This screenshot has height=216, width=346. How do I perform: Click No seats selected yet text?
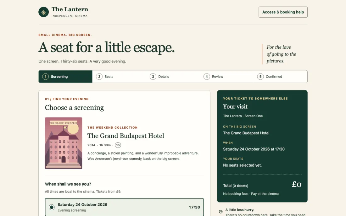click(242, 165)
